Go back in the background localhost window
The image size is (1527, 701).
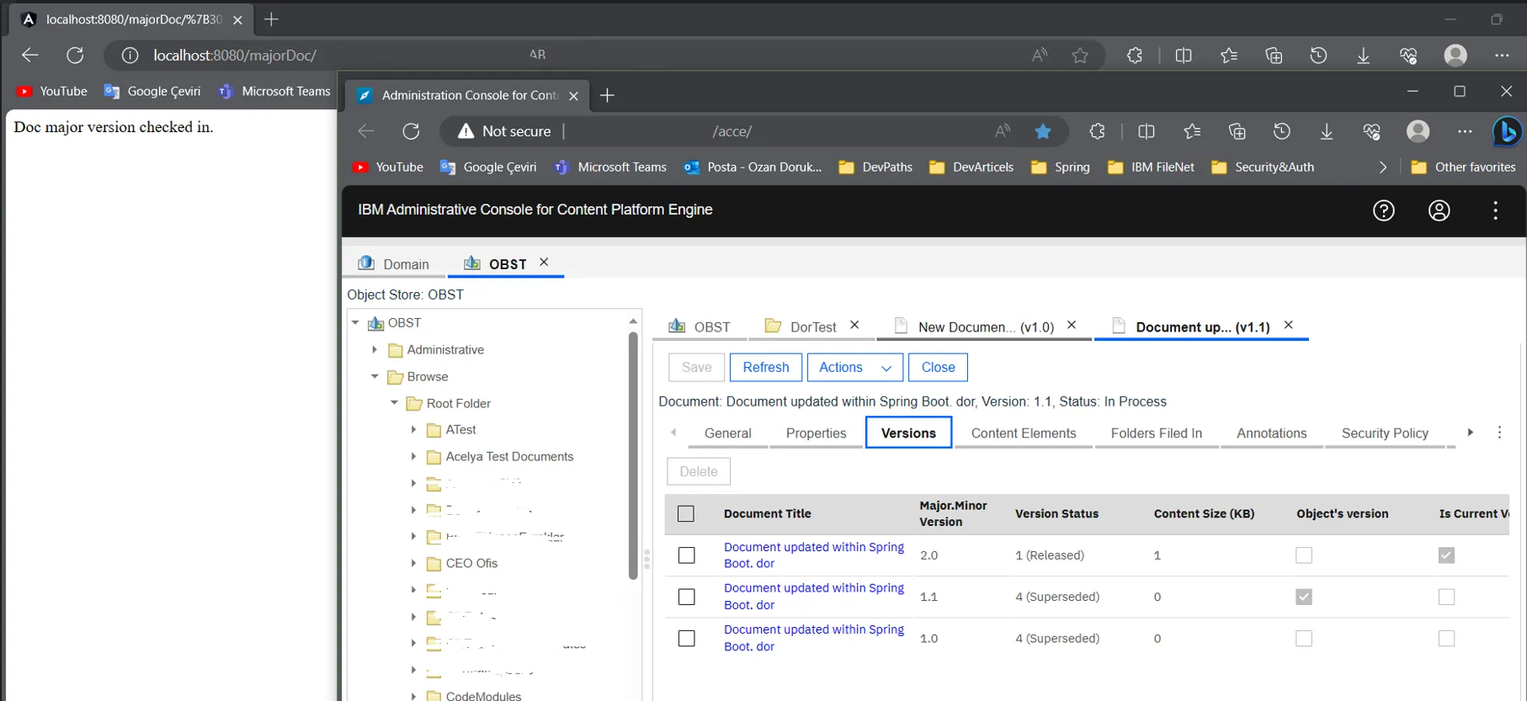[30, 56]
